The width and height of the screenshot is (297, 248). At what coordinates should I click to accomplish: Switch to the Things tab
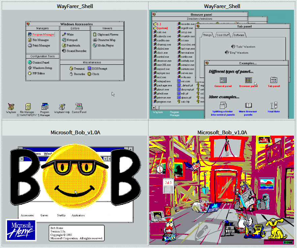(207, 35)
